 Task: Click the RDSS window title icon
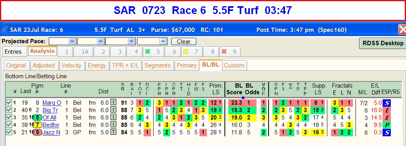tap(4, 30)
